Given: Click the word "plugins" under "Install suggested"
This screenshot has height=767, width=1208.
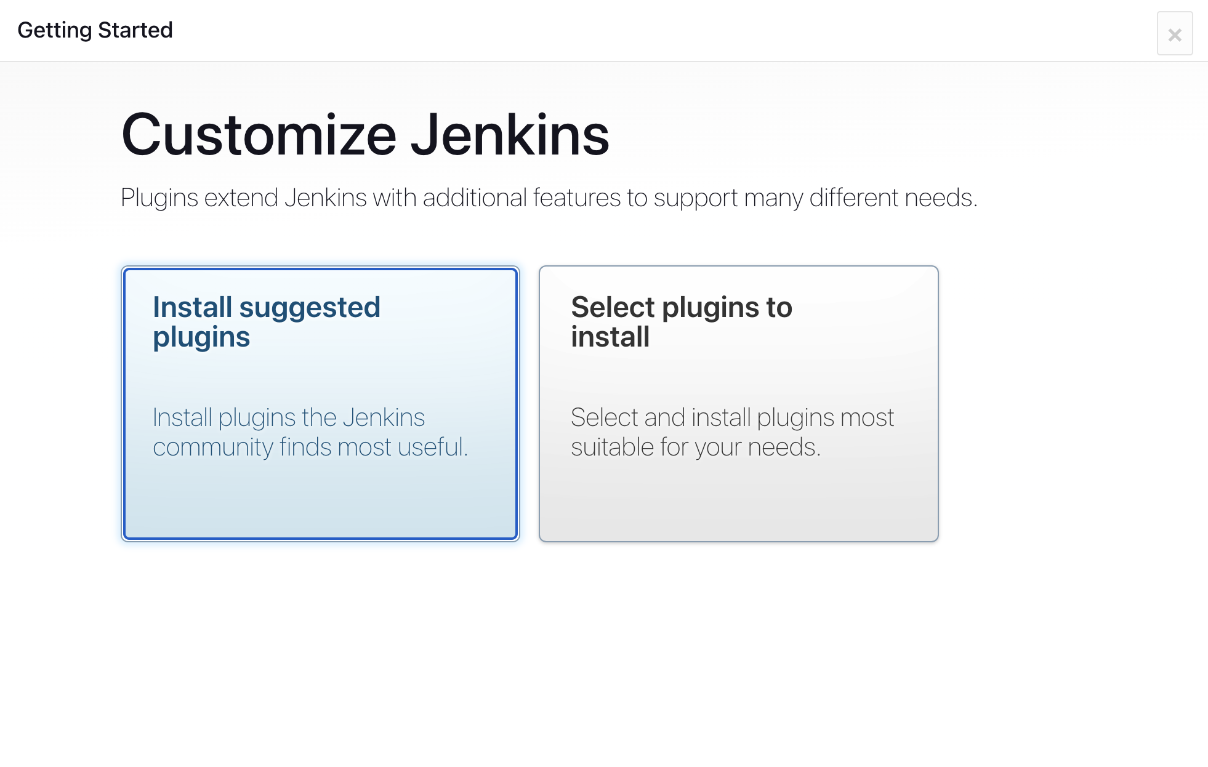Looking at the screenshot, I should 201,338.
